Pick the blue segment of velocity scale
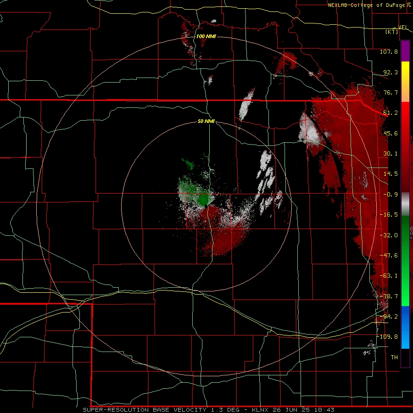The height and width of the screenshot is (413, 413). (405, 327)
